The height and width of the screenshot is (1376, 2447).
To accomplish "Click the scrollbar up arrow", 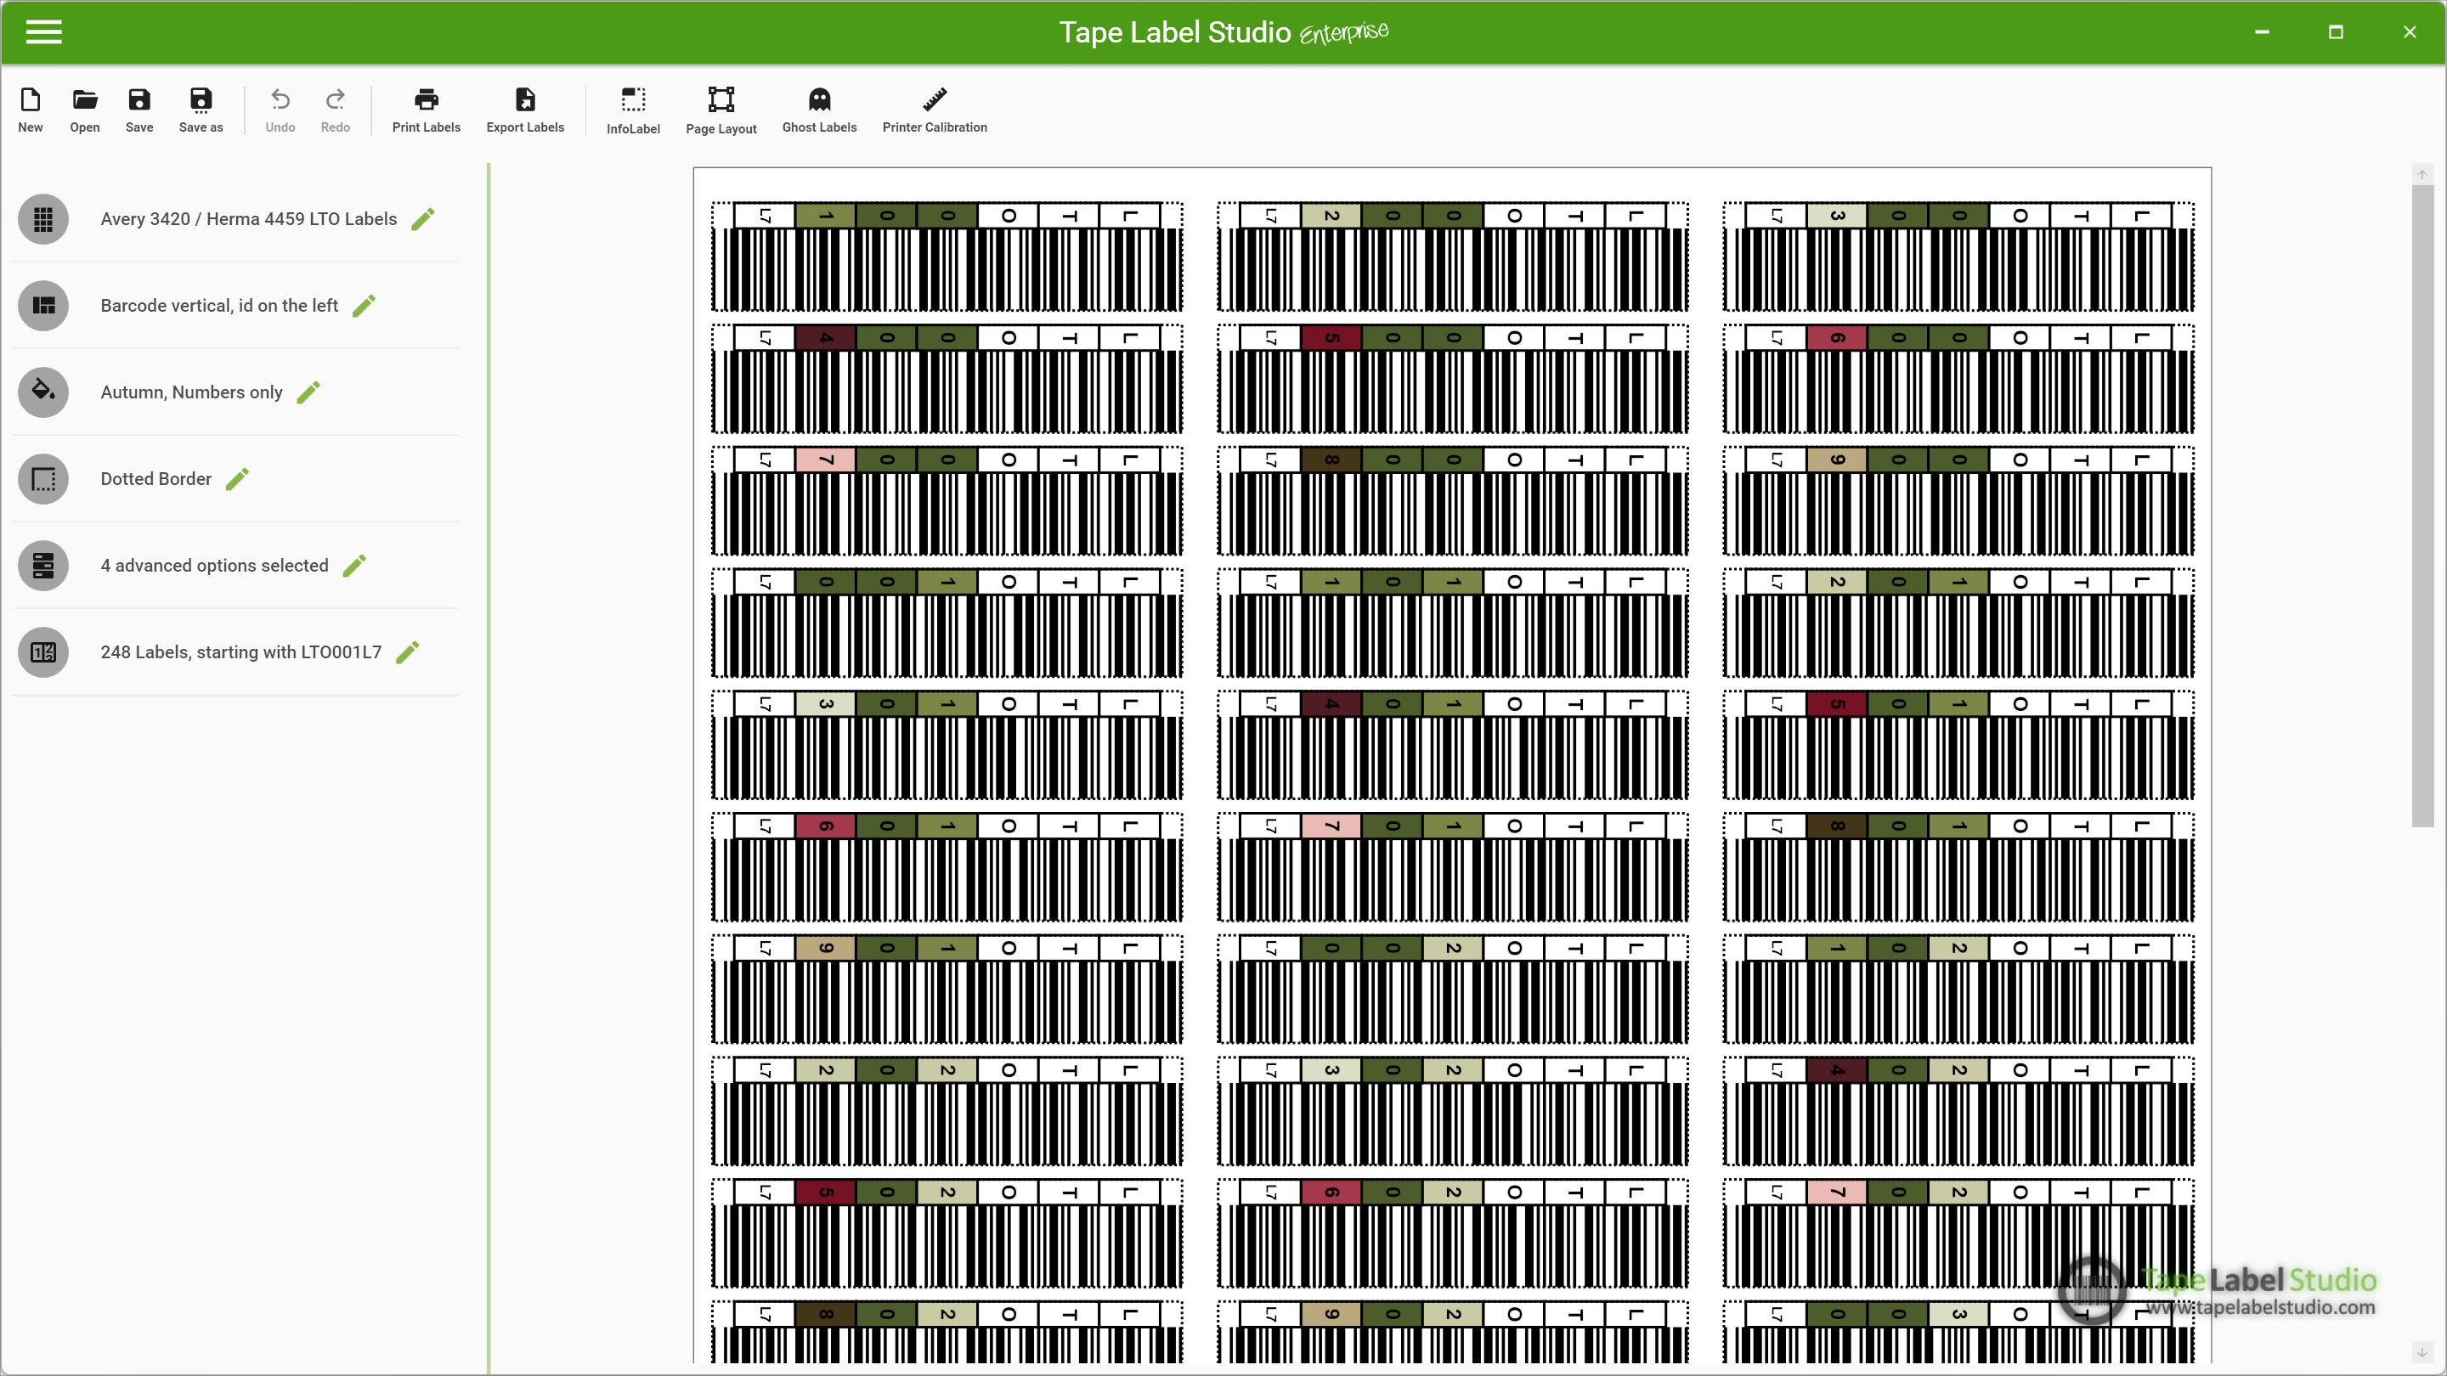I will pos(2422,175).
